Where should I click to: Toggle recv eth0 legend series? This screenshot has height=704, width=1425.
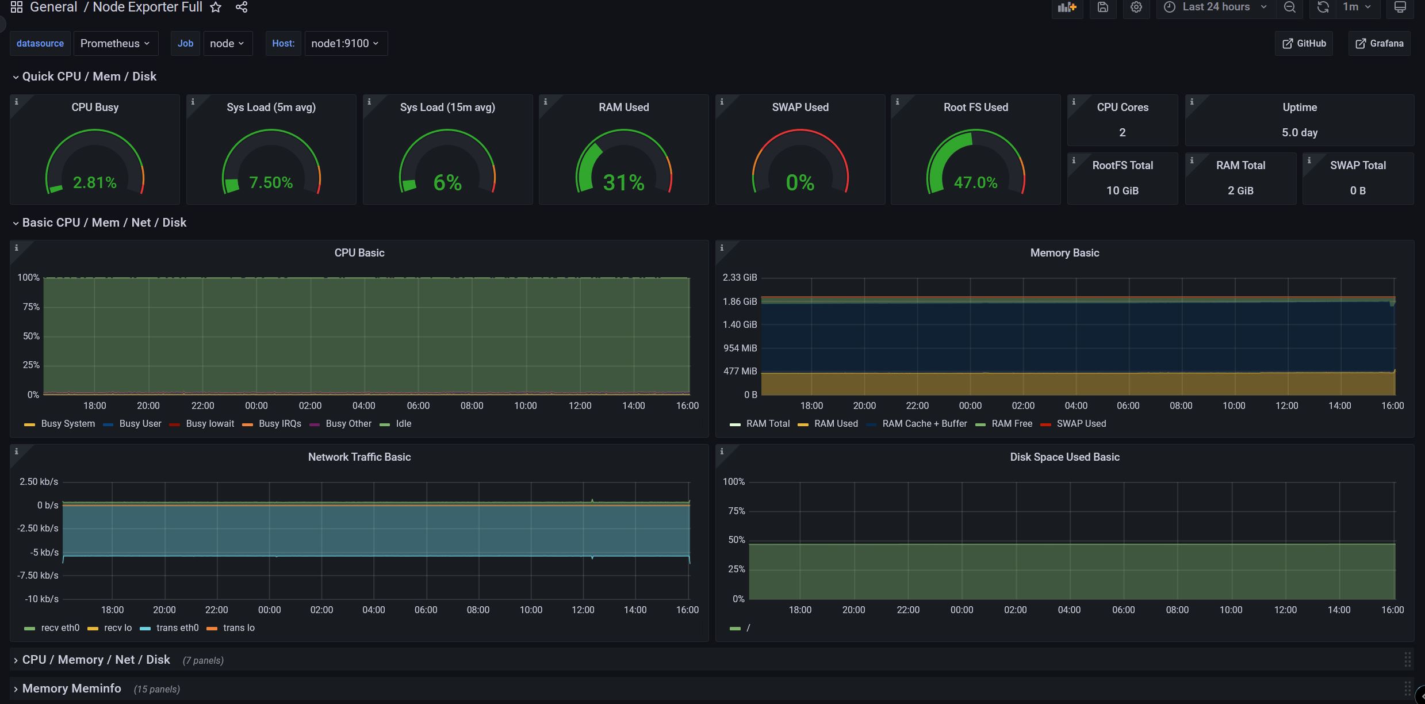pyautogui.click(x=60, y=628)
